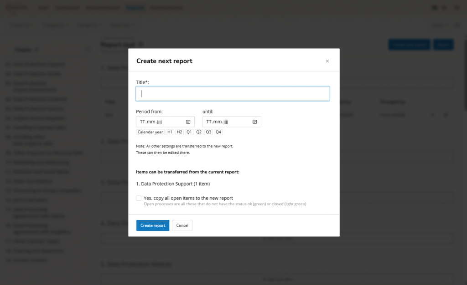This screenshot has width=467, height=285.
Task: Open the calendar picker for the until date
Action: pyautogui.click(x=255, y=122)
